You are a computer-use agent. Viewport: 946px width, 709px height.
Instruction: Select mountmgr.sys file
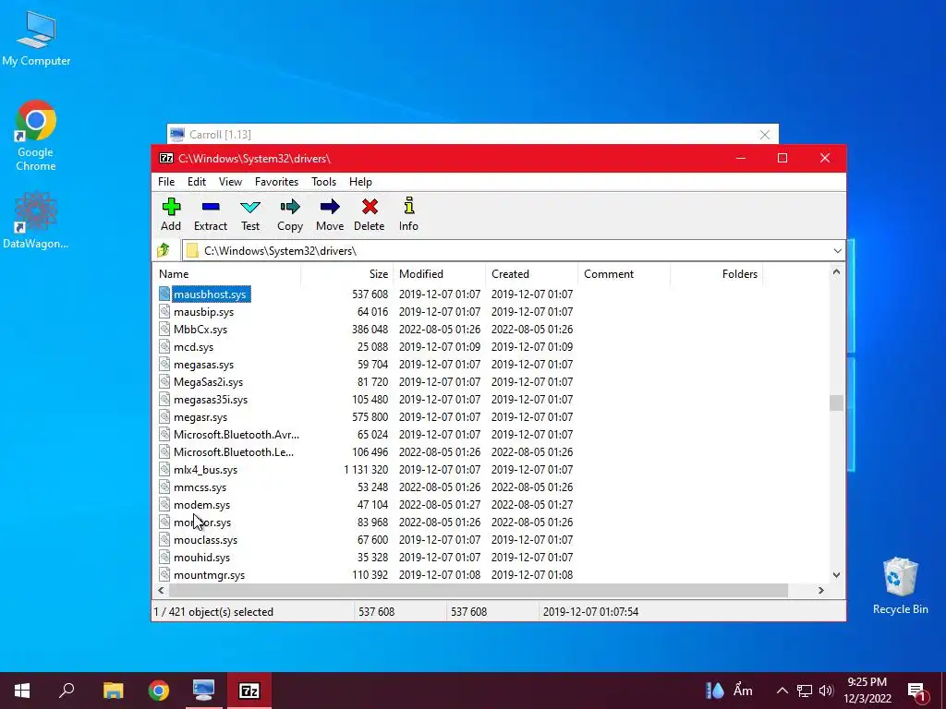point(209,574)
